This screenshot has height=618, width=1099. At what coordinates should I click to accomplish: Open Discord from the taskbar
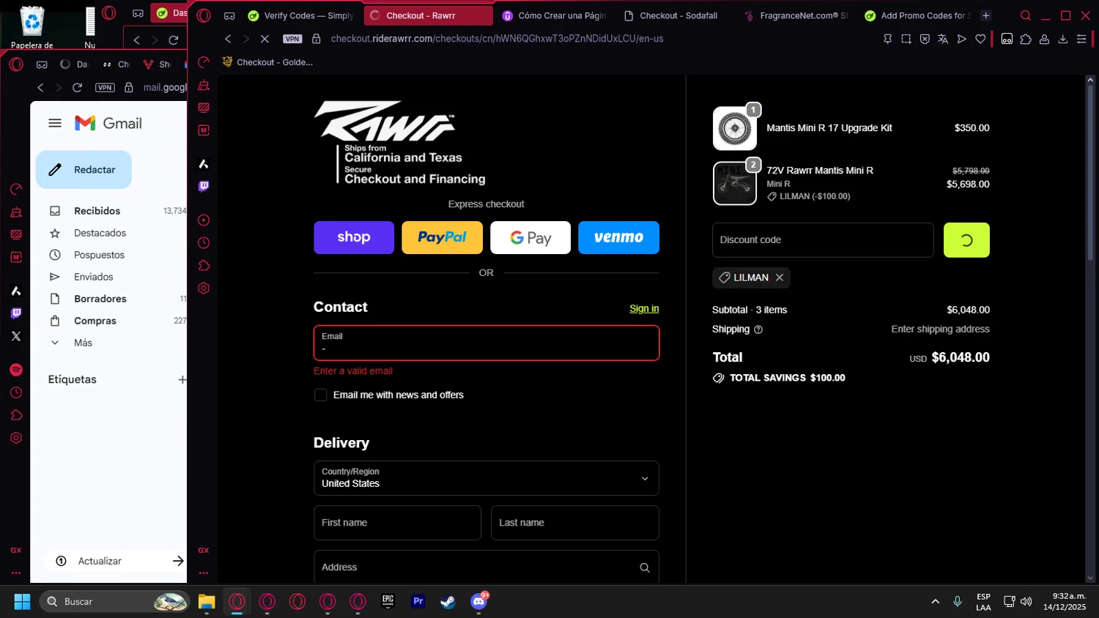(478, 602)
